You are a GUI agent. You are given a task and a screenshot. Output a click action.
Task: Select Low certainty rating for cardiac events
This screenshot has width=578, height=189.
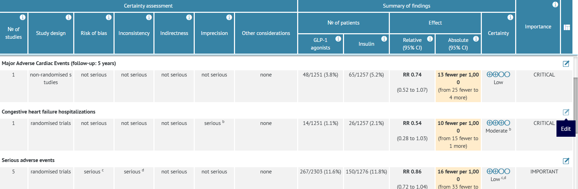(x=498, y=78)
